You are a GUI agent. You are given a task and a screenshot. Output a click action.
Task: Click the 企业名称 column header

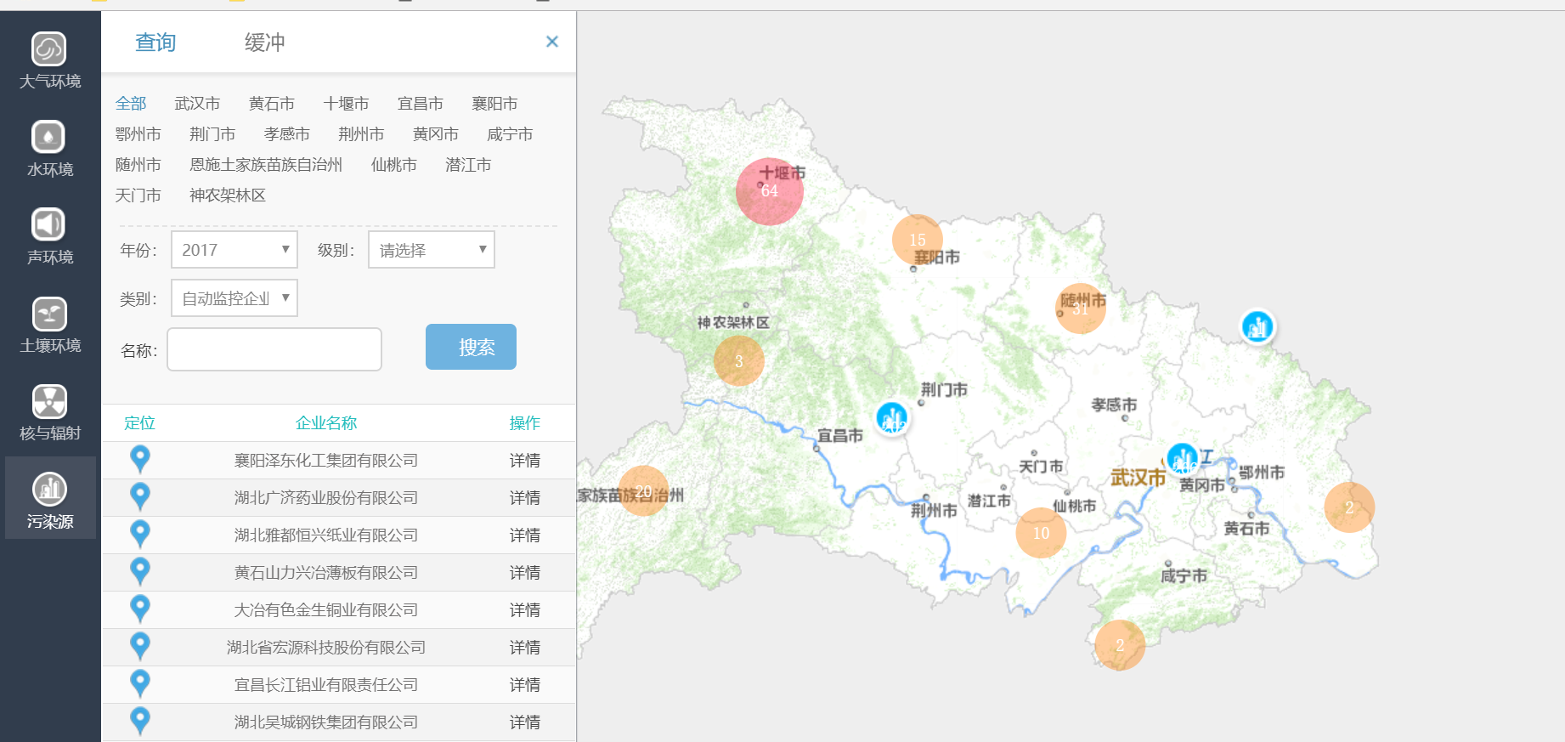point(326,422)
